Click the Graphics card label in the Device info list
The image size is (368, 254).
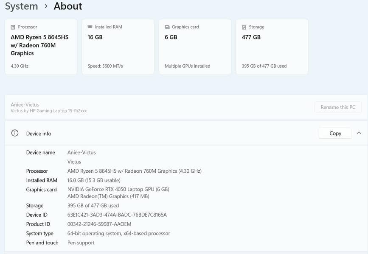[x=41, y=190]
